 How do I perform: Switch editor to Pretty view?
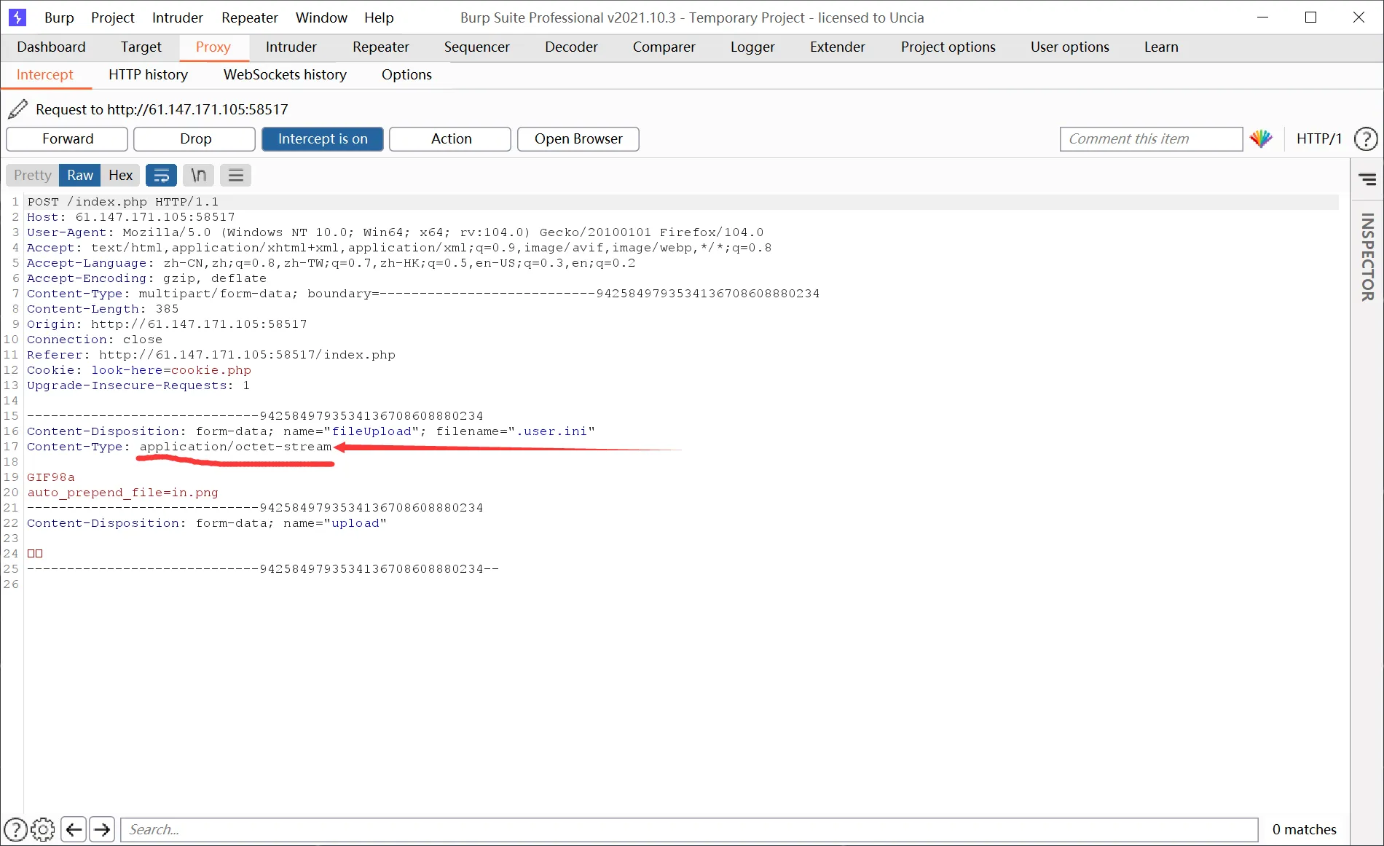click(x=33, y=175)
